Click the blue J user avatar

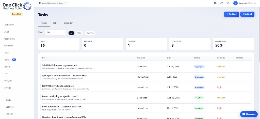pyautogui.click(x=235, y=3)
